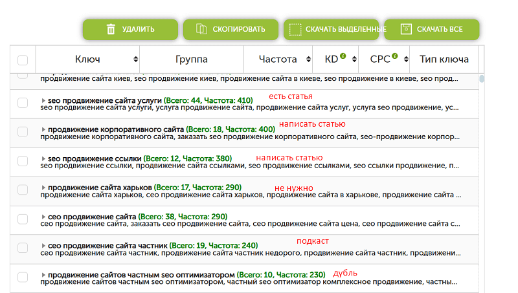Click the Скачать выделенные button label
The width and height of the screenshot is (518, 293).
pyautogui.click(x=346, y=29)
